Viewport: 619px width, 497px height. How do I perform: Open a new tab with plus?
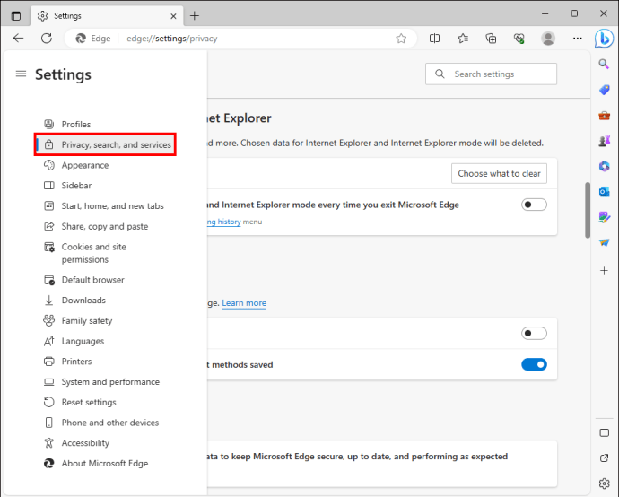click(195, 16)
